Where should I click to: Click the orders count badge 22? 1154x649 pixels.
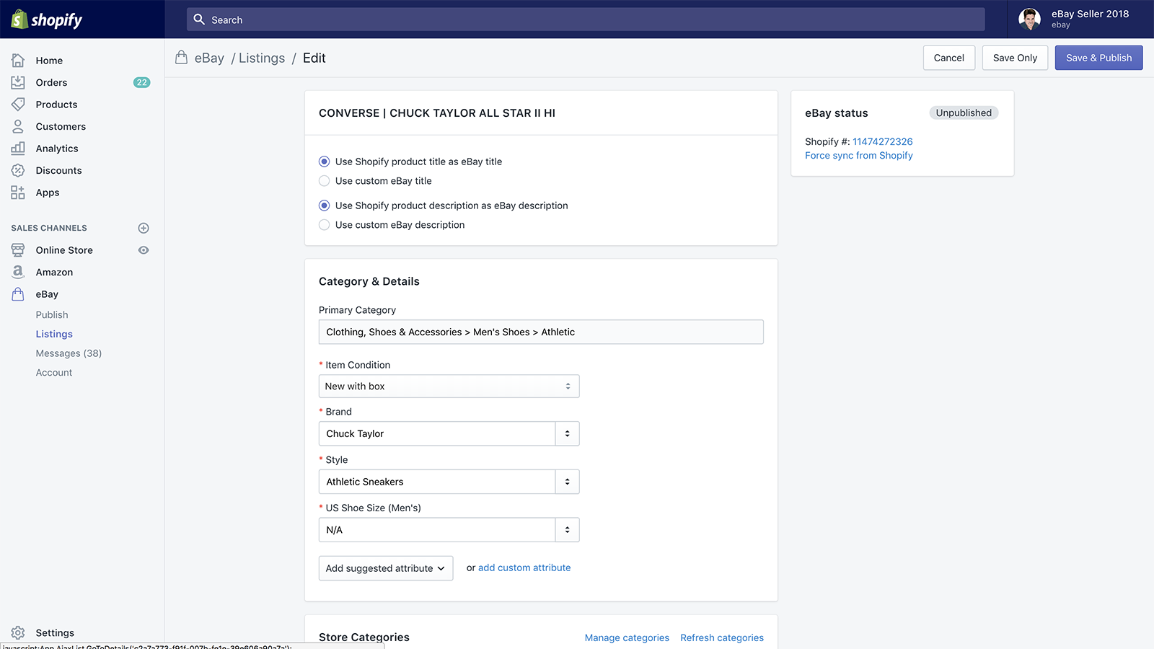[142, 82]
